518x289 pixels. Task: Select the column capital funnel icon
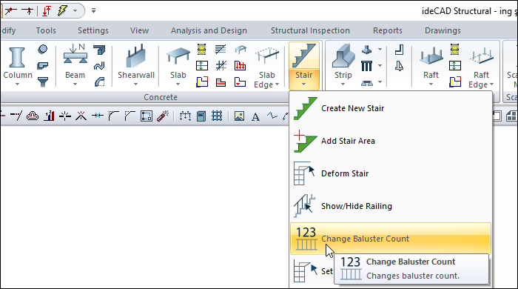(x=43, y=82)
